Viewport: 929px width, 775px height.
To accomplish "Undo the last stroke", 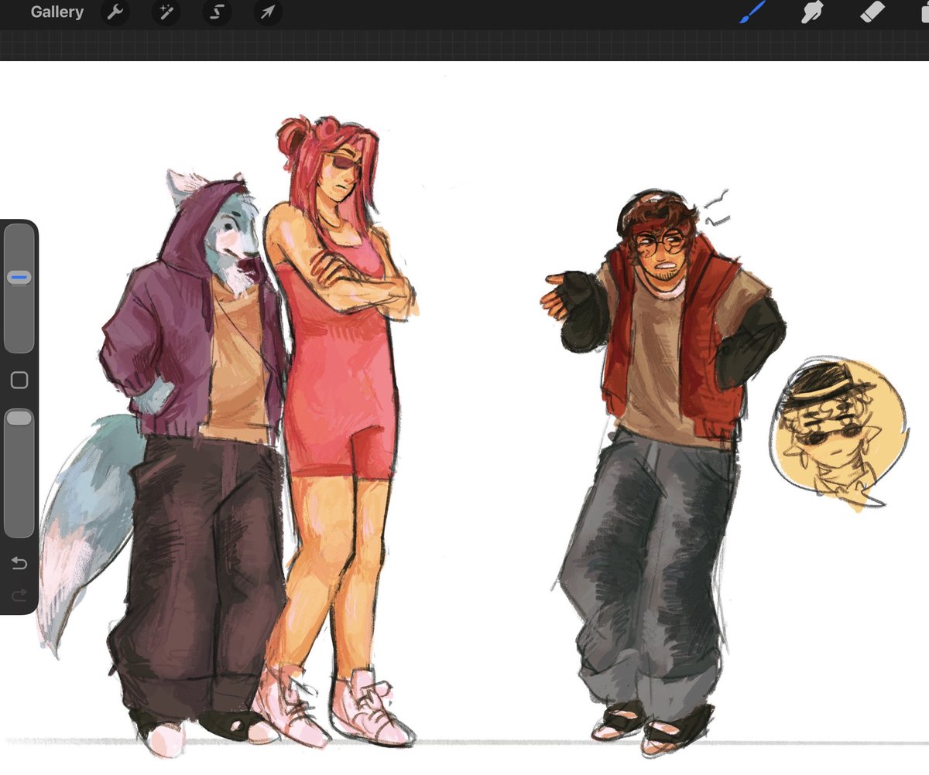I will [19, 563].
